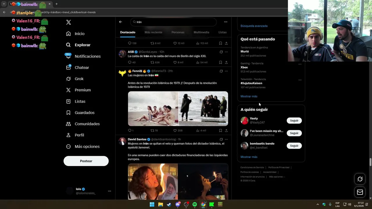372x209 pixels.
Task: Open Grok explain icon on Fennix post
Action: tap(221, 71)
